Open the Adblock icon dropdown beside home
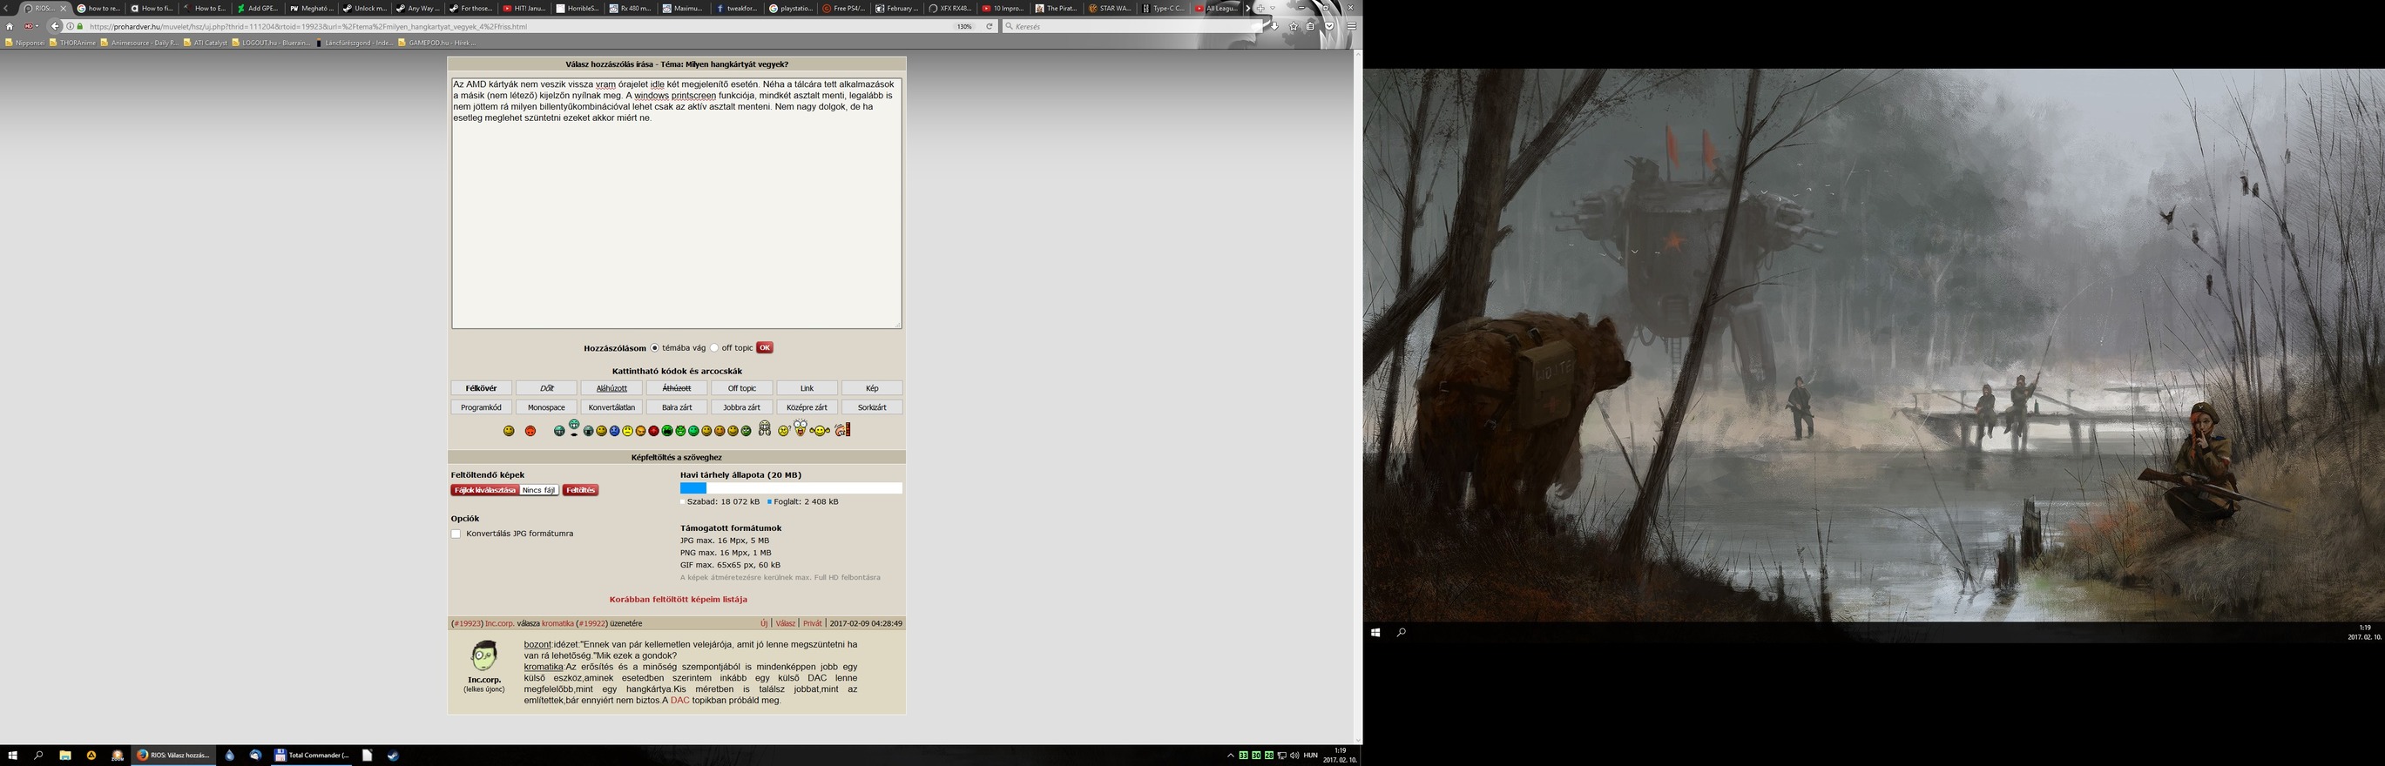 pyautogui.click(x=31, y=26)
